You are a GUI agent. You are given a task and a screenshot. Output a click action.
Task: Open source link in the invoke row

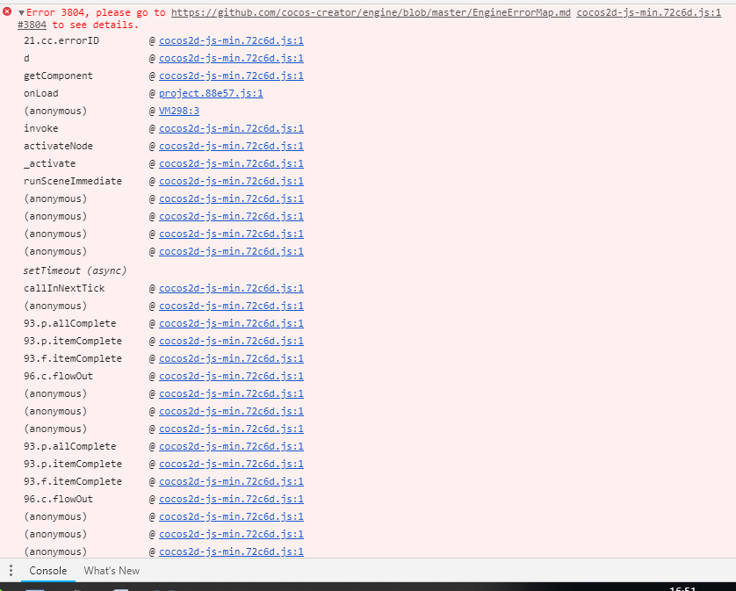tap(231, 128)
